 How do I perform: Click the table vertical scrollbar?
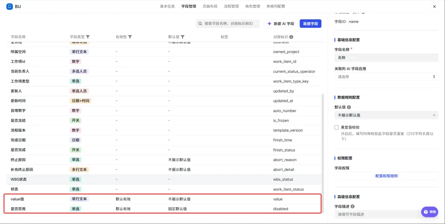pos(322,154)
